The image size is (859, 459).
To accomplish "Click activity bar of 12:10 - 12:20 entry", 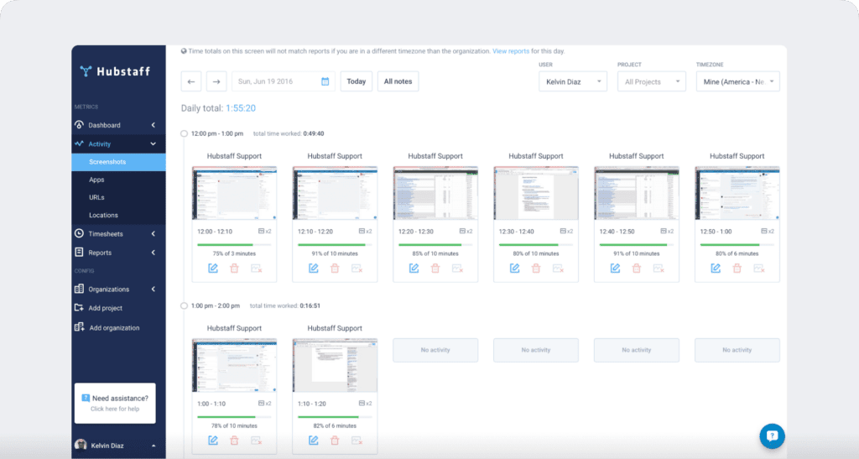I will 335,245.
